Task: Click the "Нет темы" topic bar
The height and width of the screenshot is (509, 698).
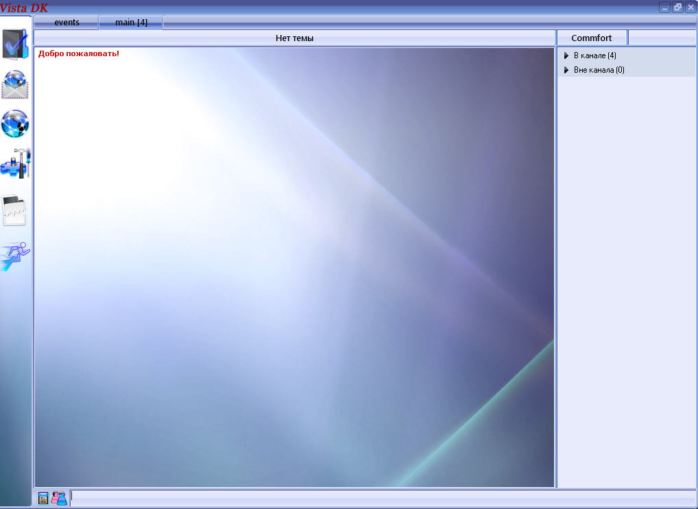Action: coord(294,38)
